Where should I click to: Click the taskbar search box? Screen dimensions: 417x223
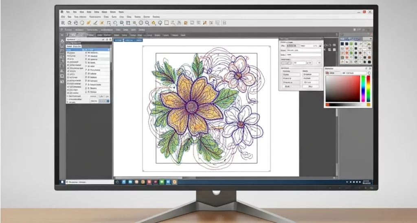click(90, 182)
